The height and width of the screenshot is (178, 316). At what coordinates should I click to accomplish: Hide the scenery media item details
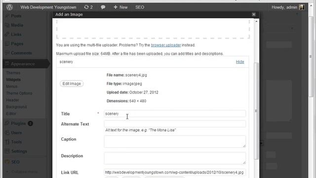tap(240, 62)
